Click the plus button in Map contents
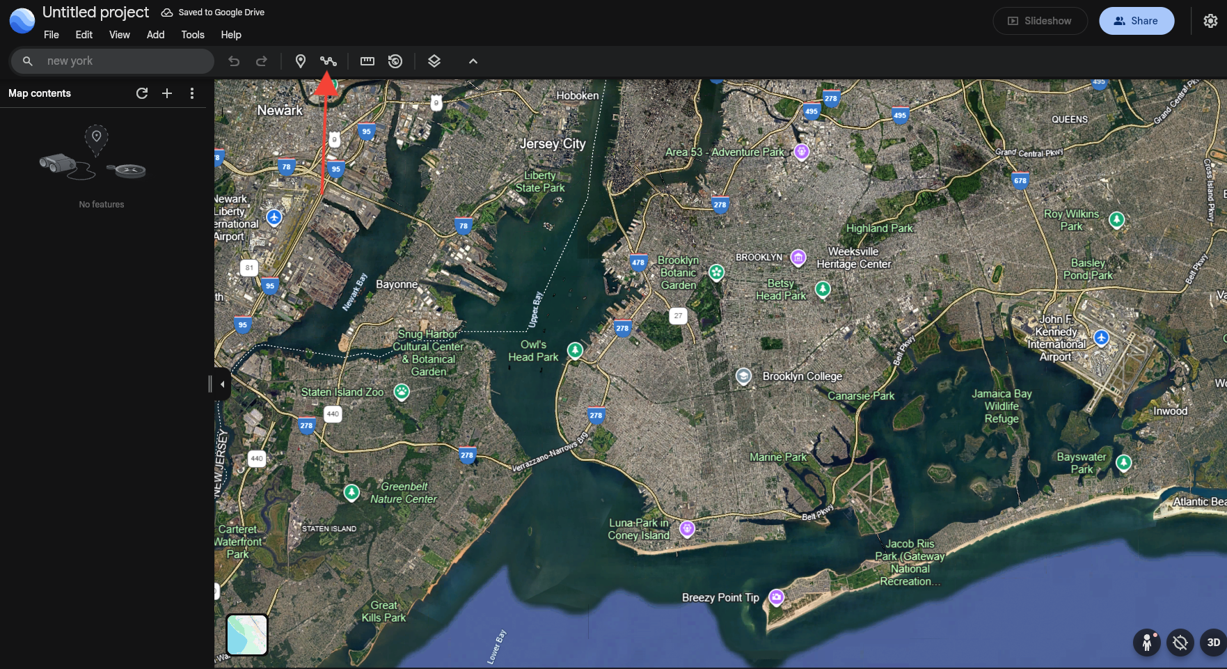The height and width of the screenshot is (669, 1227). [167, 93]
